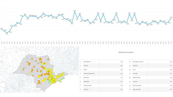The image size is (173, 97).
Task: Select the São Roque ranking entry
Action: click(x=101, y=78)
